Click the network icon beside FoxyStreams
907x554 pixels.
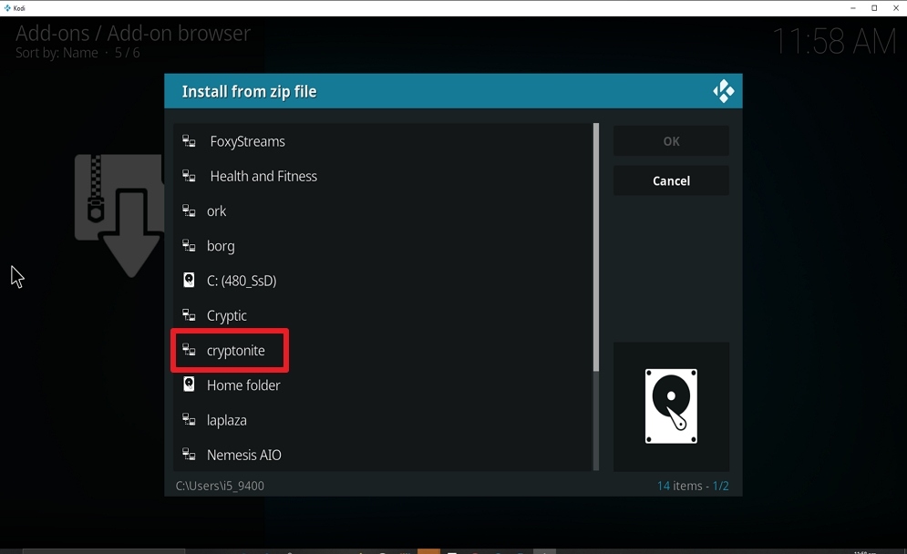189,141
